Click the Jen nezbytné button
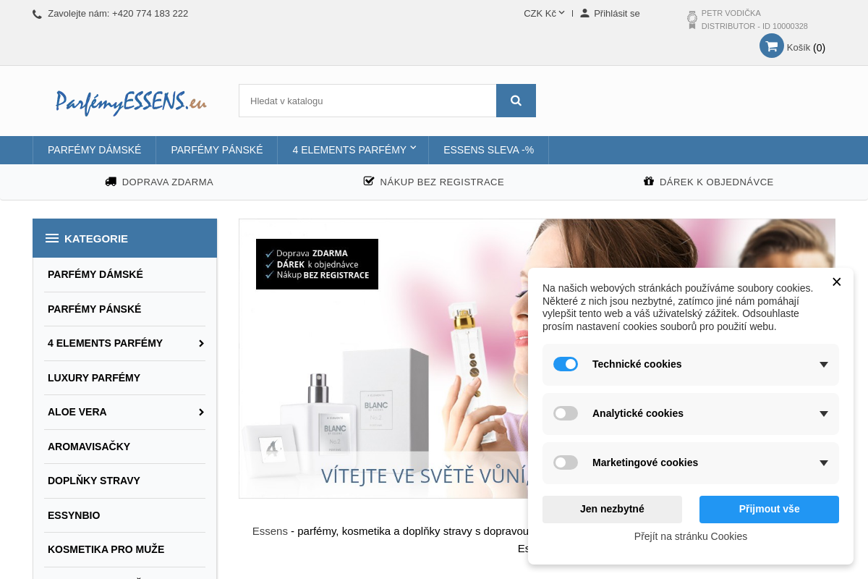 (612, 510)
